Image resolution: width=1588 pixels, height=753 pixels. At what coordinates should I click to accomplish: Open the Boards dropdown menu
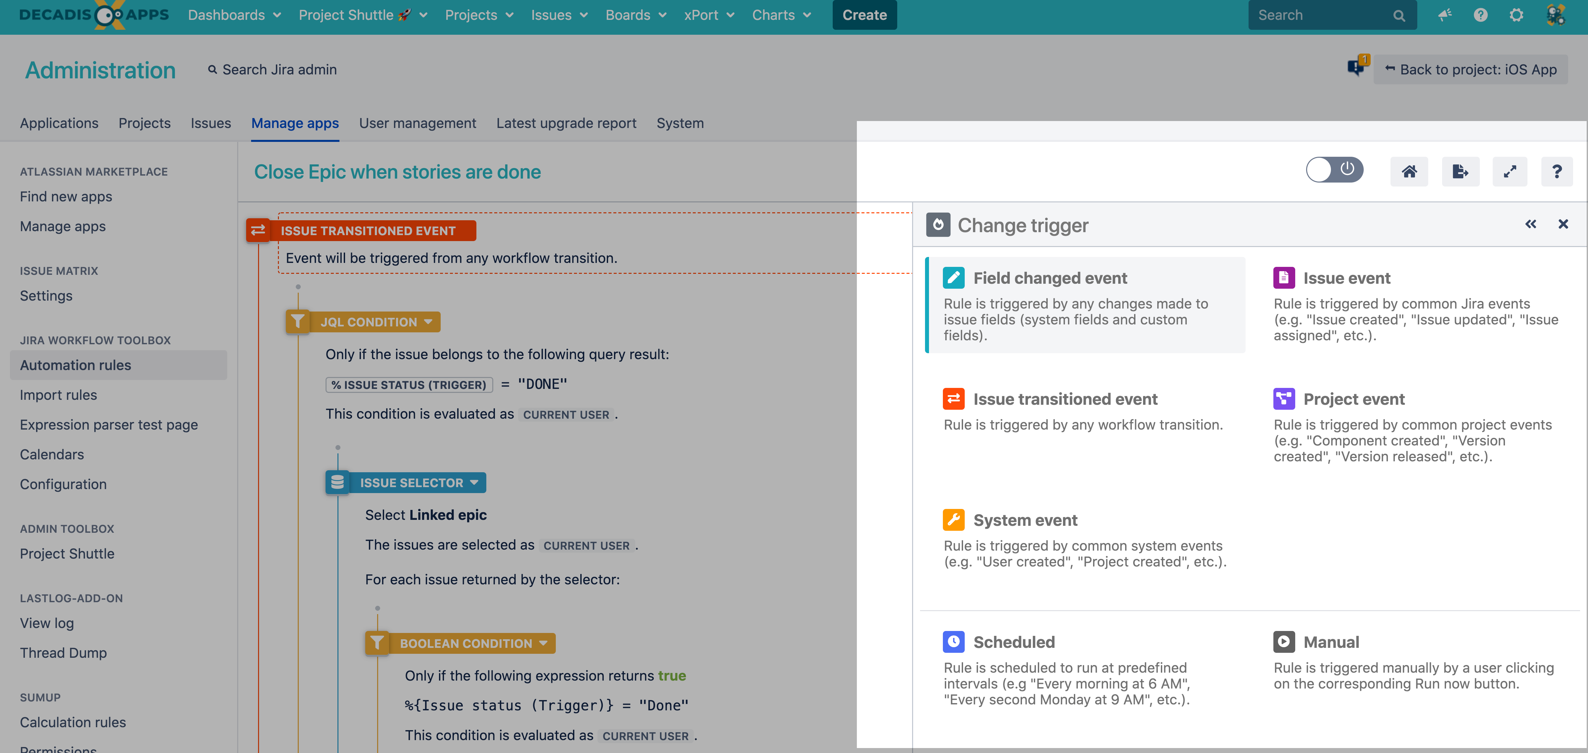click(x=636, y=15)
